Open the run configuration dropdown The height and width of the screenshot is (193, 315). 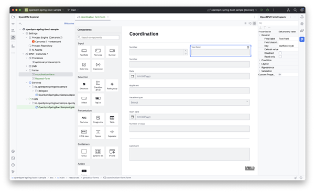pos(232,10)
